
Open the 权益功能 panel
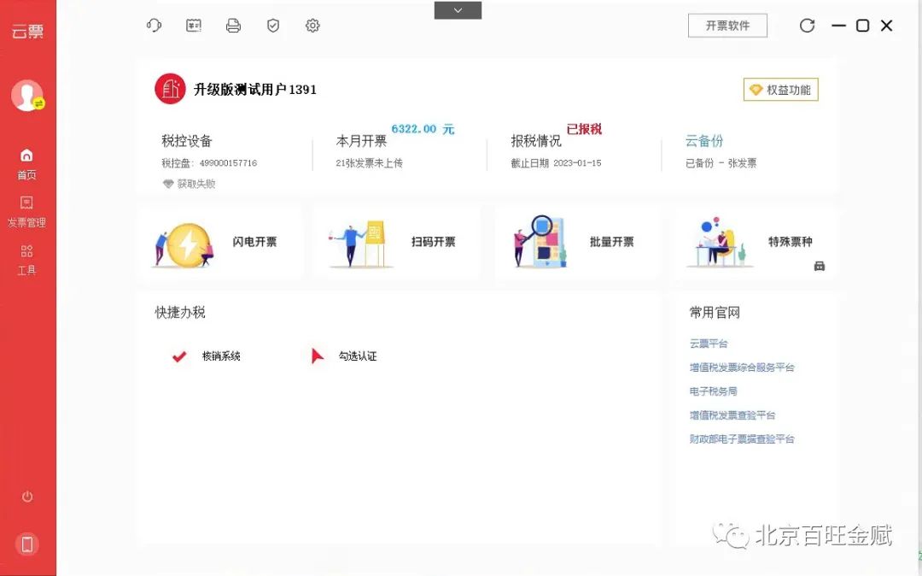[780, 89]
